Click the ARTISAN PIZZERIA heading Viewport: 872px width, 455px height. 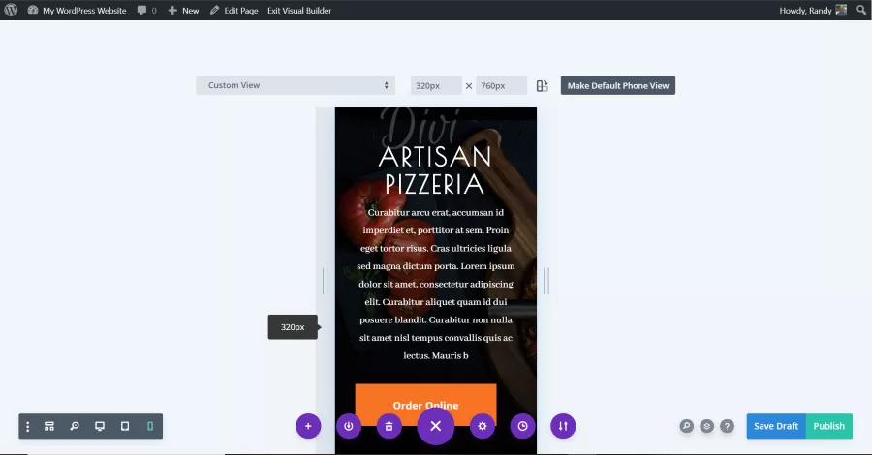(x=435, y=170)
